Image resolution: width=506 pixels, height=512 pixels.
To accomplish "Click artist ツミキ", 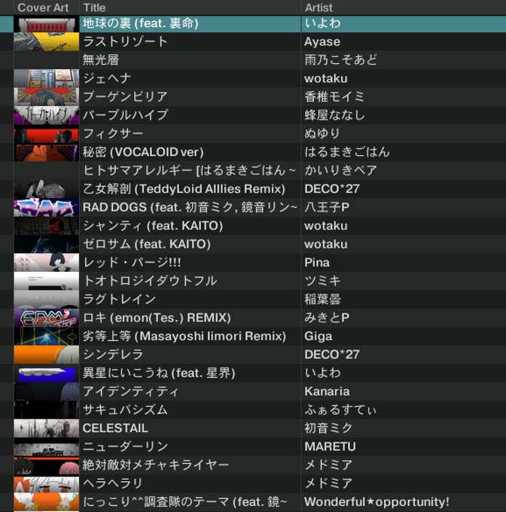I will (322, 281).
